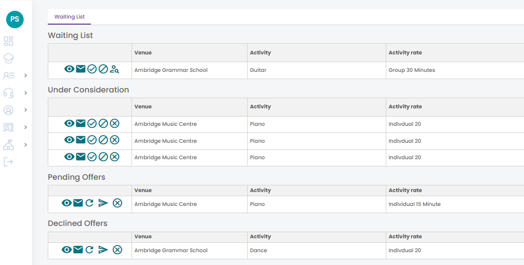Expand the headset sidebar chevron
524x265 pixels.
pos(25,93)
